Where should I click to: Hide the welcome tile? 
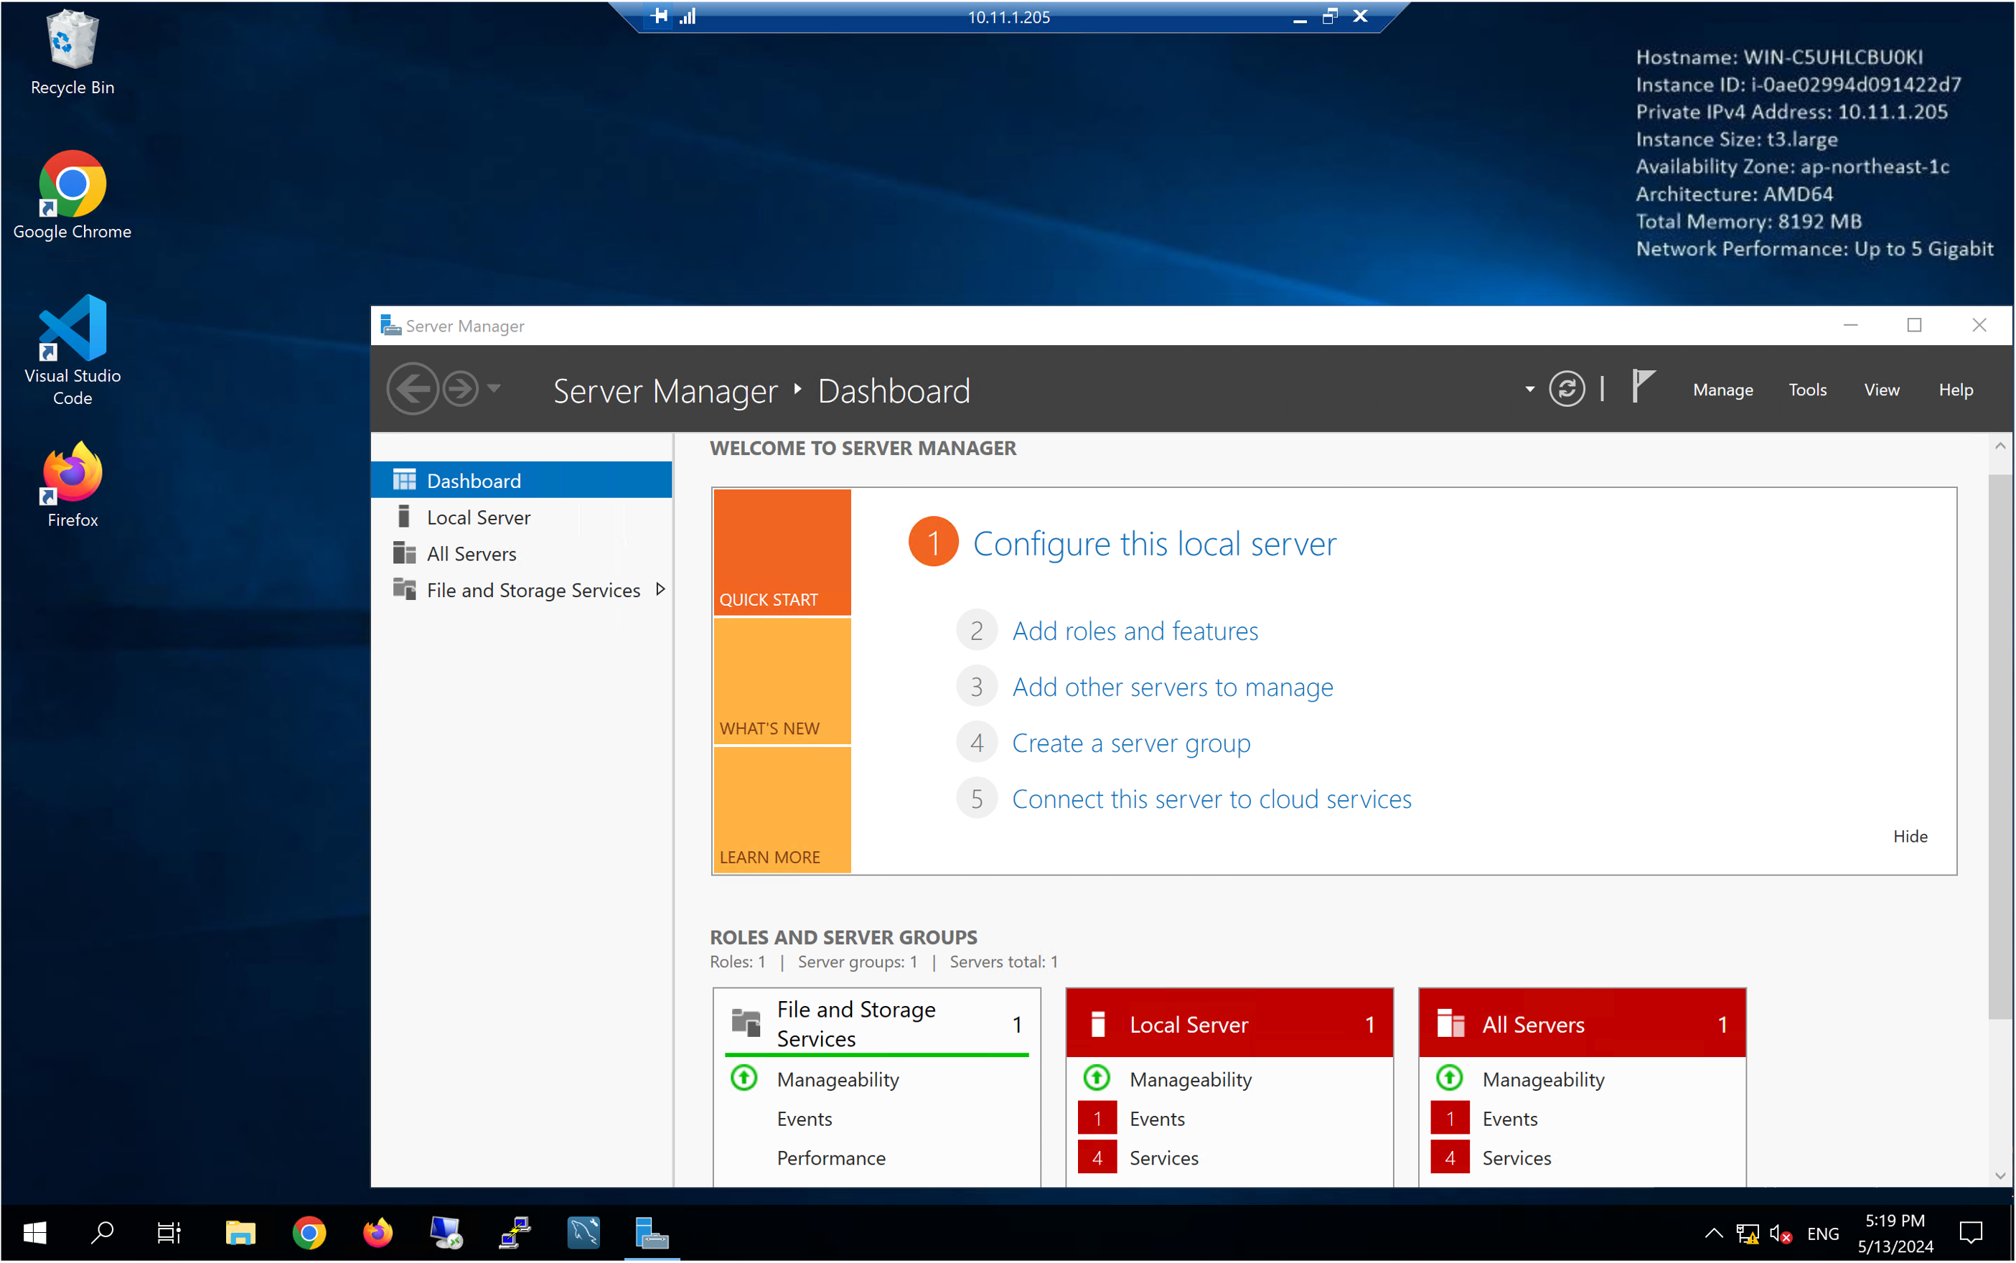1910,836
